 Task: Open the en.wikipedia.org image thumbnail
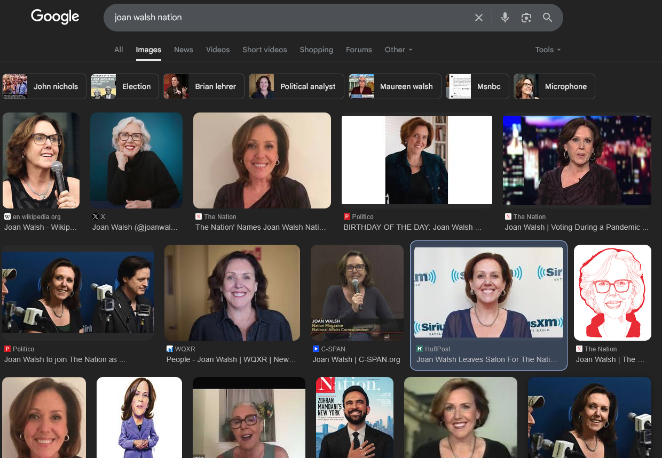(x=41, y=160)
